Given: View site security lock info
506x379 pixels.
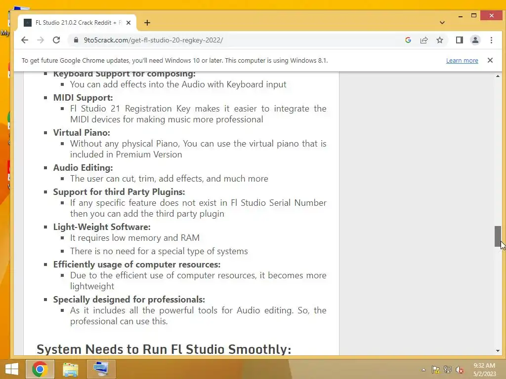Looking at the screenshot, I should pos(76,40).
